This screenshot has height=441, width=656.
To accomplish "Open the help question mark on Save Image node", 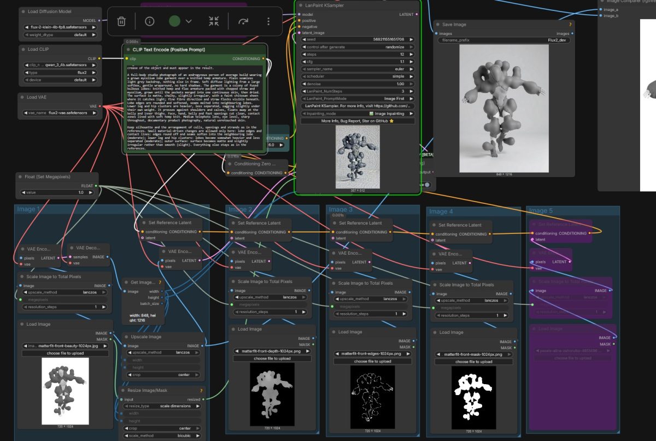I will (x=570, y=25).
